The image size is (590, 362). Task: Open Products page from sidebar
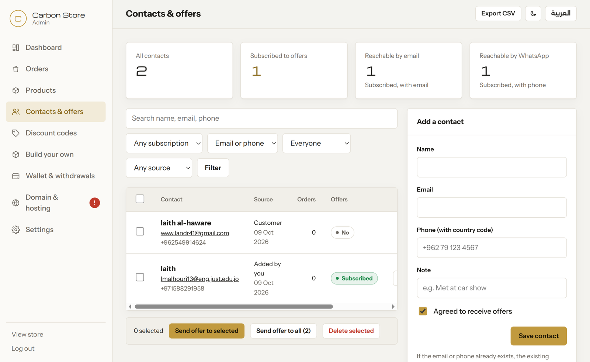click(56, 90)
